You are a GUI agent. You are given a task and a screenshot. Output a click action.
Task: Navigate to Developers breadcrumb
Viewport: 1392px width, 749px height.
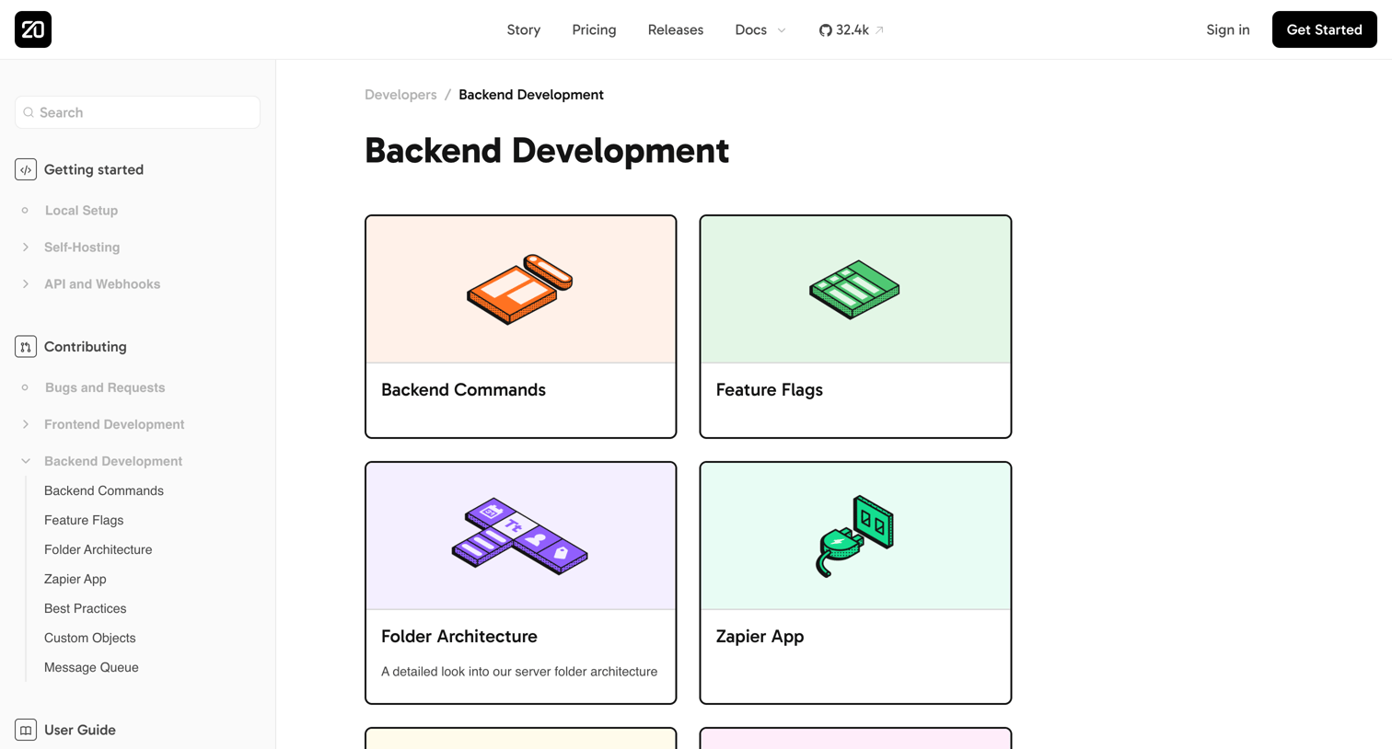point(400,95)
